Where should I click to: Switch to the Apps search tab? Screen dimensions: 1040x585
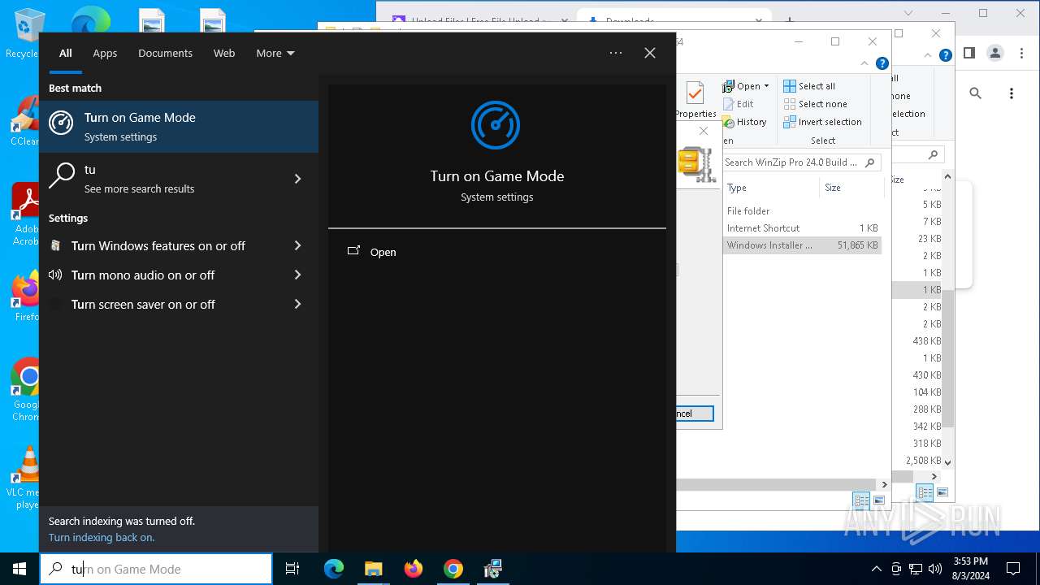[x=105, y=53]
